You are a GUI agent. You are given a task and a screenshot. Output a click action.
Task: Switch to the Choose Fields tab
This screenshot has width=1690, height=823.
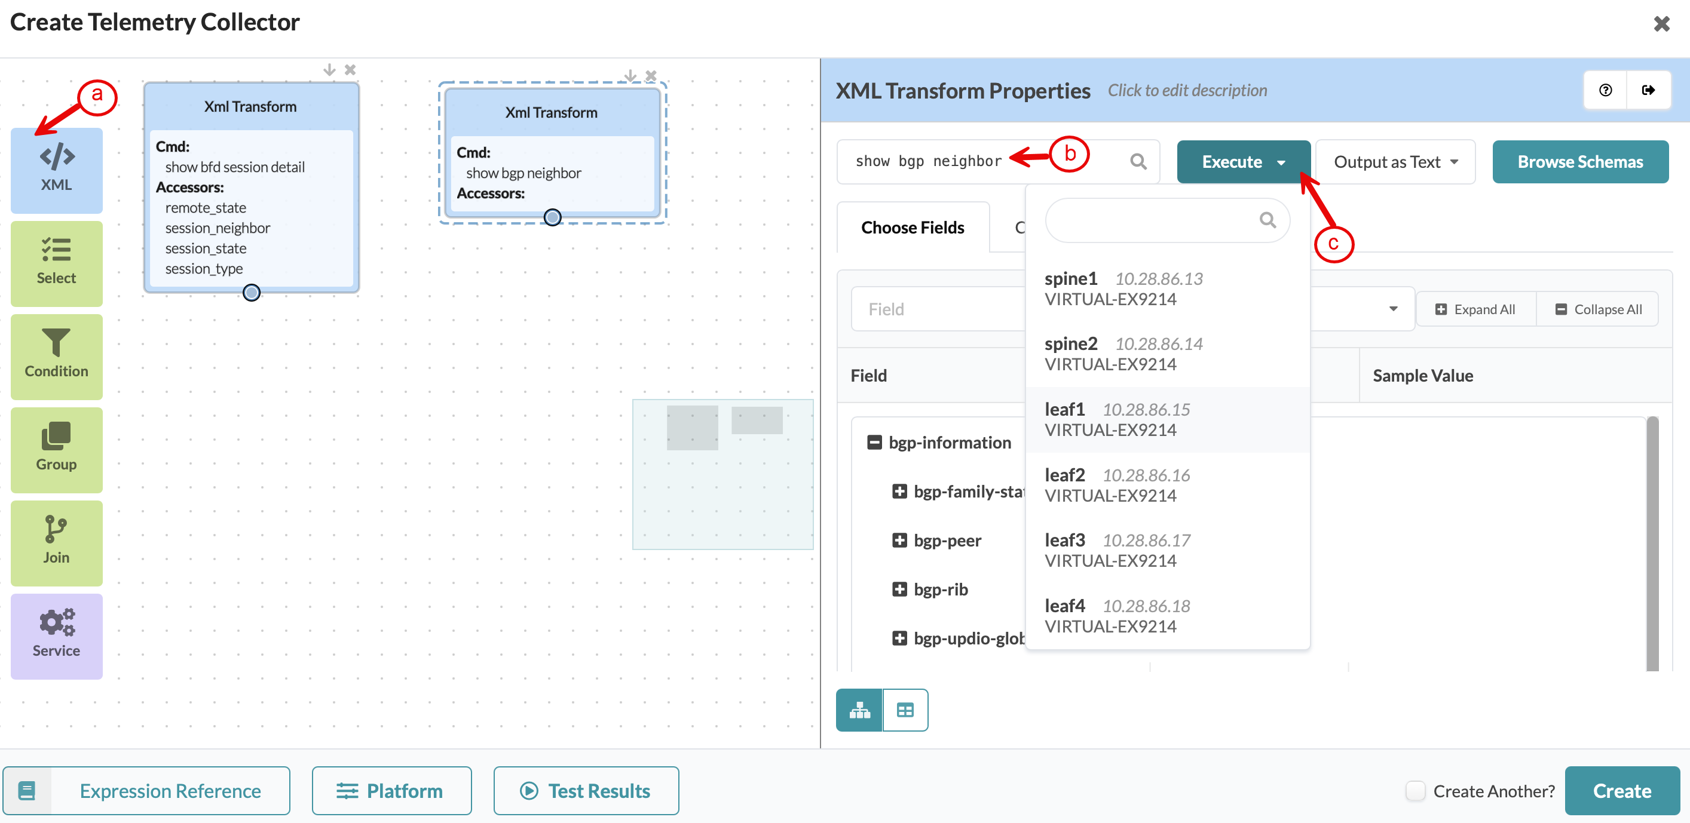(x=913, y=228)
